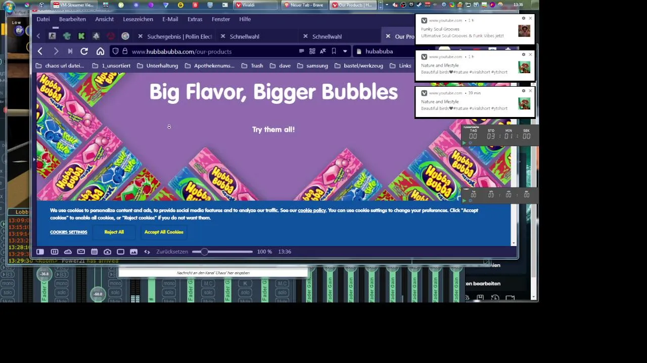This screenshot has height=363, width=647.
Task: Click the site security lock icon
Action: pyautogui.click(x=125, y=51)
